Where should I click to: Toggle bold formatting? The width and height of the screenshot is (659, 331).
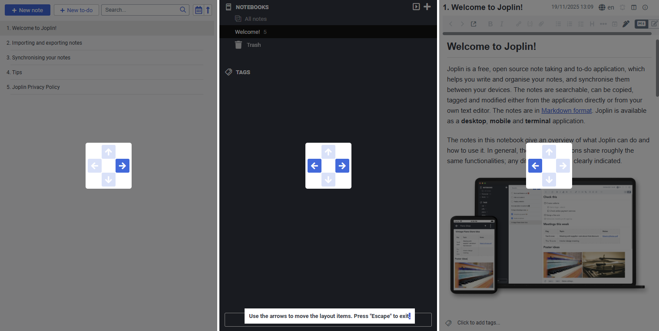point(490,24)
